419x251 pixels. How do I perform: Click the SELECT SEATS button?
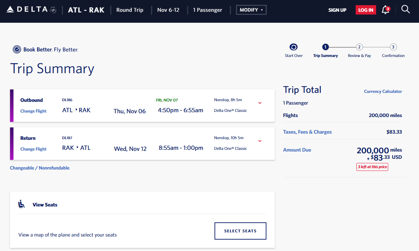pos(240,231)
